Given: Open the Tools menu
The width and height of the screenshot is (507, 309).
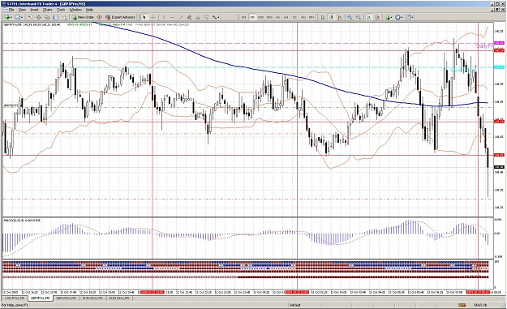Looking at the screenshot, I should tap(61, 10).
